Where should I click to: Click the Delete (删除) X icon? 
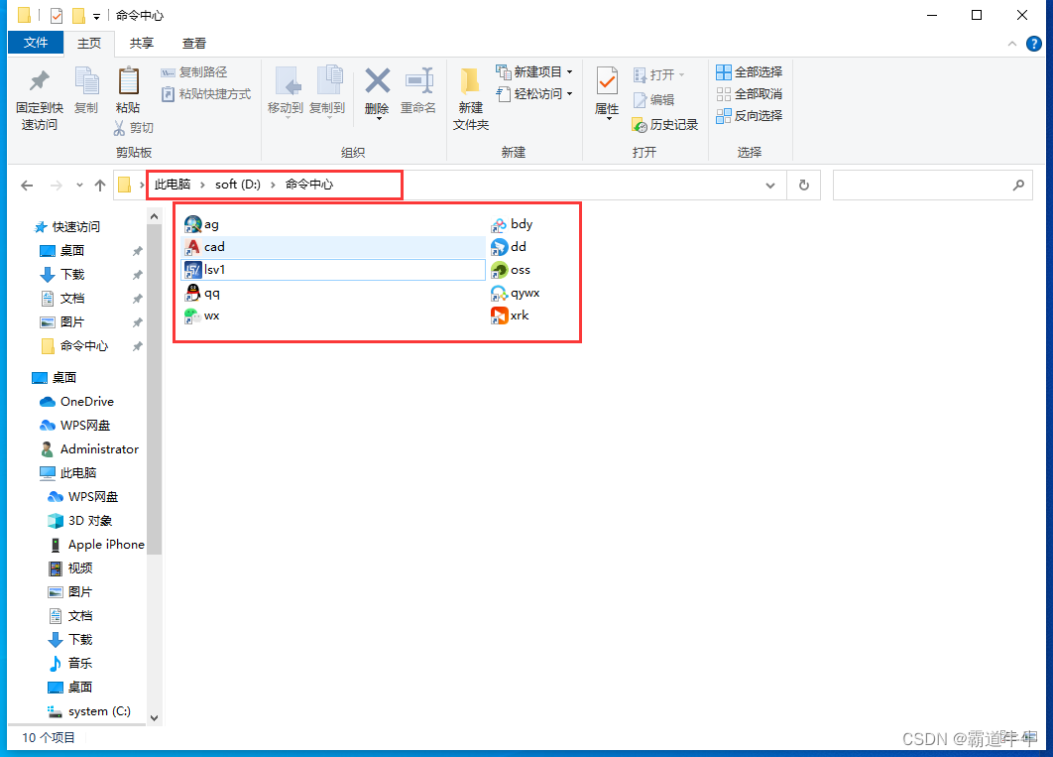[x=378, y=81]
